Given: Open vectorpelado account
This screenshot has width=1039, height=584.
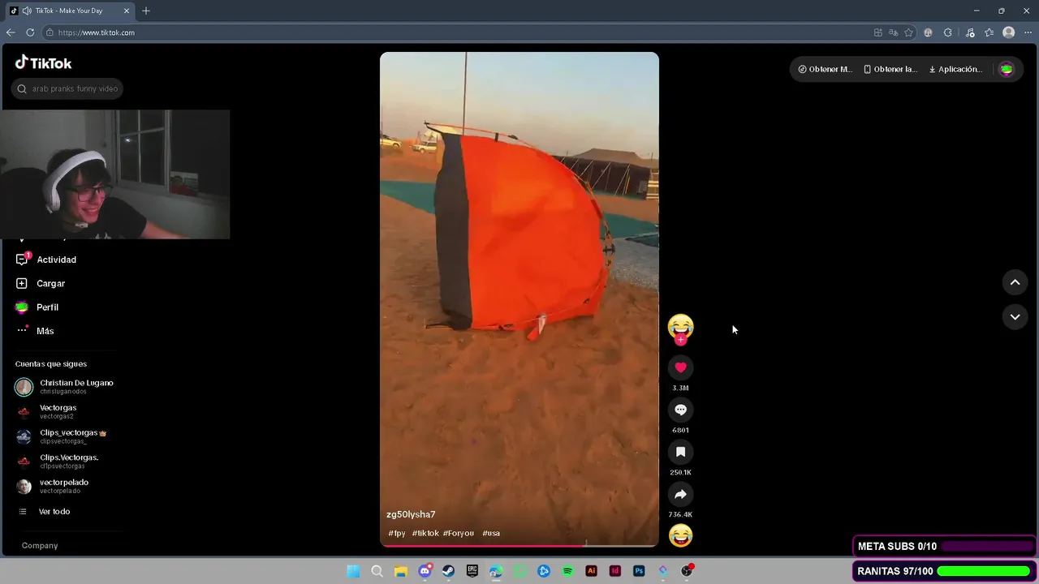Looking at the screenshot, I should click(x=53, y=486).
